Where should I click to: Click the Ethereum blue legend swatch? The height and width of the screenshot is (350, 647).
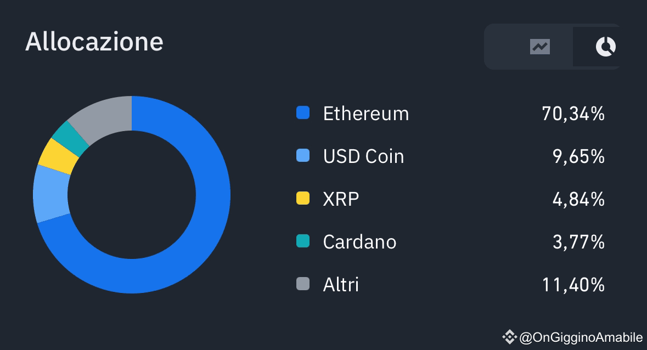click(303, 112)
